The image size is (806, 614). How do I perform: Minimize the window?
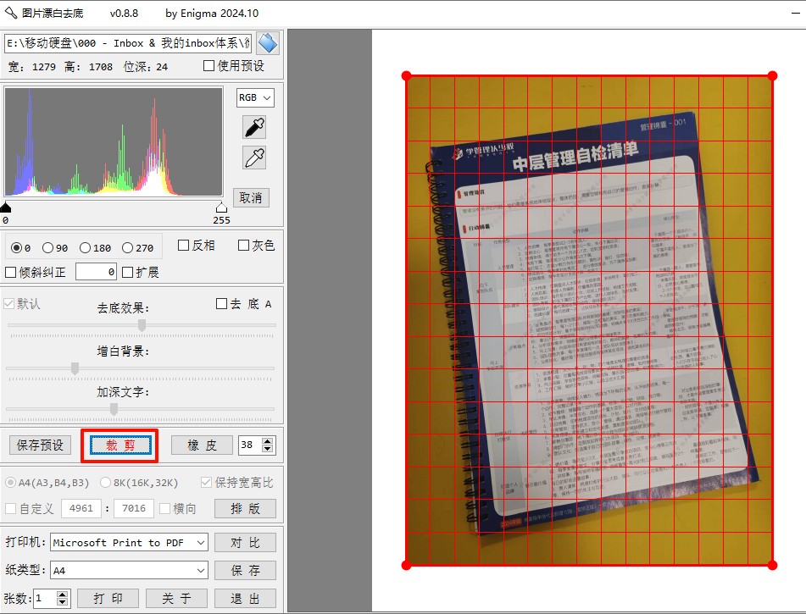coord(796,14)
